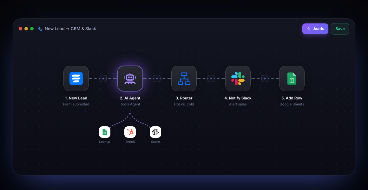Click the workflow title New Lead → CRM & Slack
This screenshot has height=190, width=368.
[x=70, y=29]
